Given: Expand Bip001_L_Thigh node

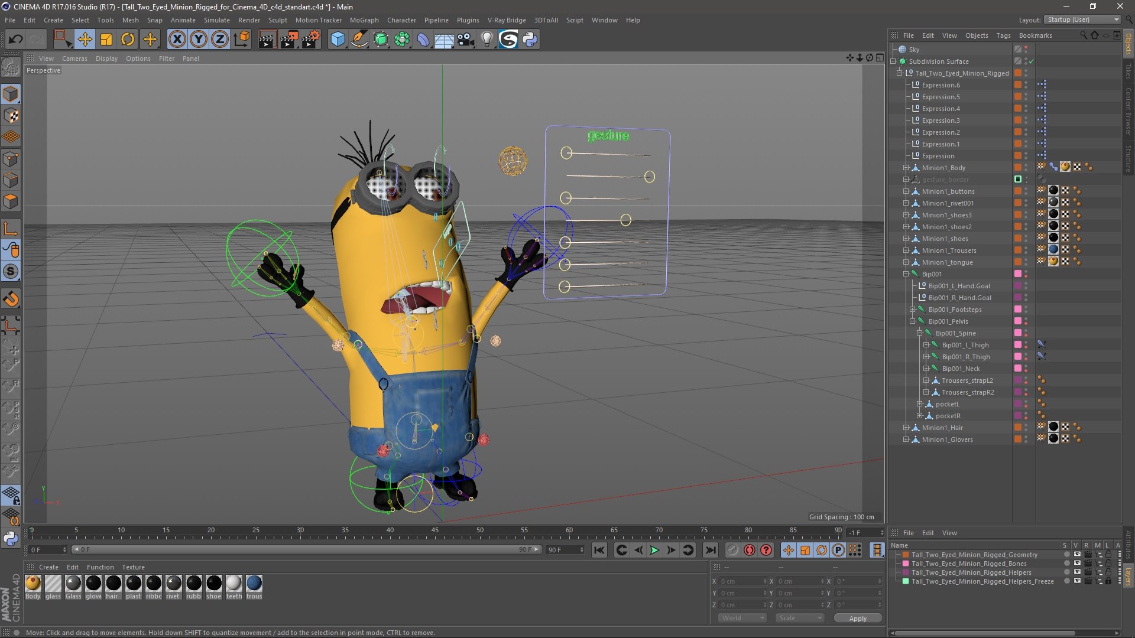Looking at the screenshot, I should (926, 345).
